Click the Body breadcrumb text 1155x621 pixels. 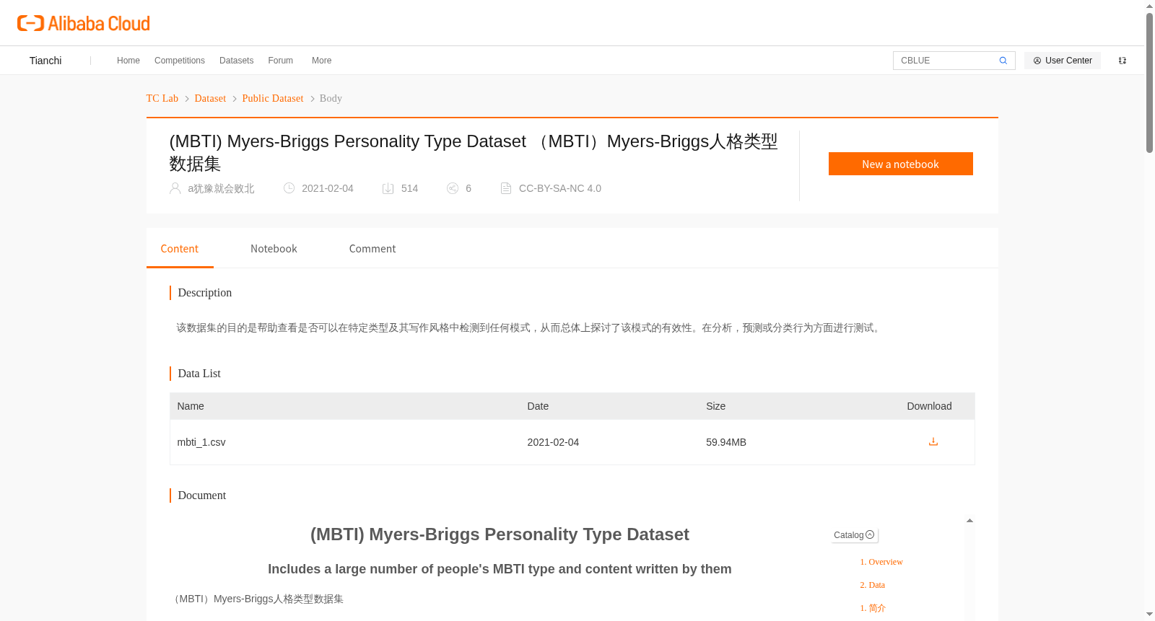click(331, 98)
